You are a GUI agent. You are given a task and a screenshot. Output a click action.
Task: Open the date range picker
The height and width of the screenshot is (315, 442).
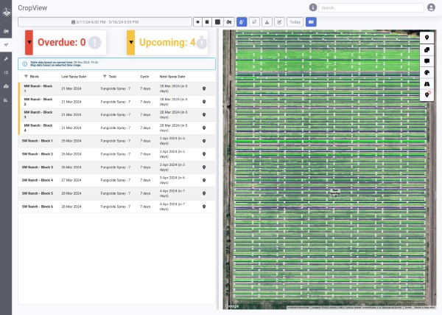[x=103, y=21]
